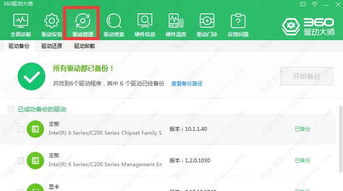Toggle the 已成功备份的驱动 select-all checkbox
343x191 pixels.
pyautogui.click(x=11, y=109)
